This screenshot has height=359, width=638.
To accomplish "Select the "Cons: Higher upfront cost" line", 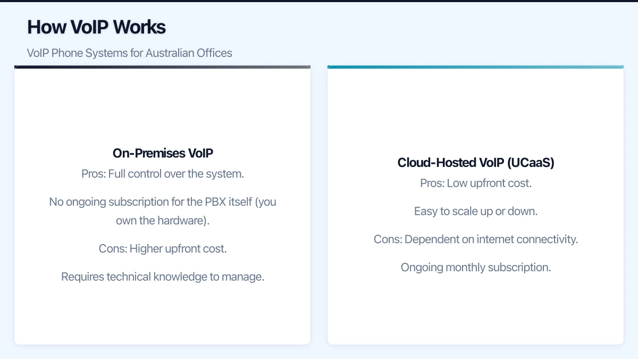I will [163, 248].
